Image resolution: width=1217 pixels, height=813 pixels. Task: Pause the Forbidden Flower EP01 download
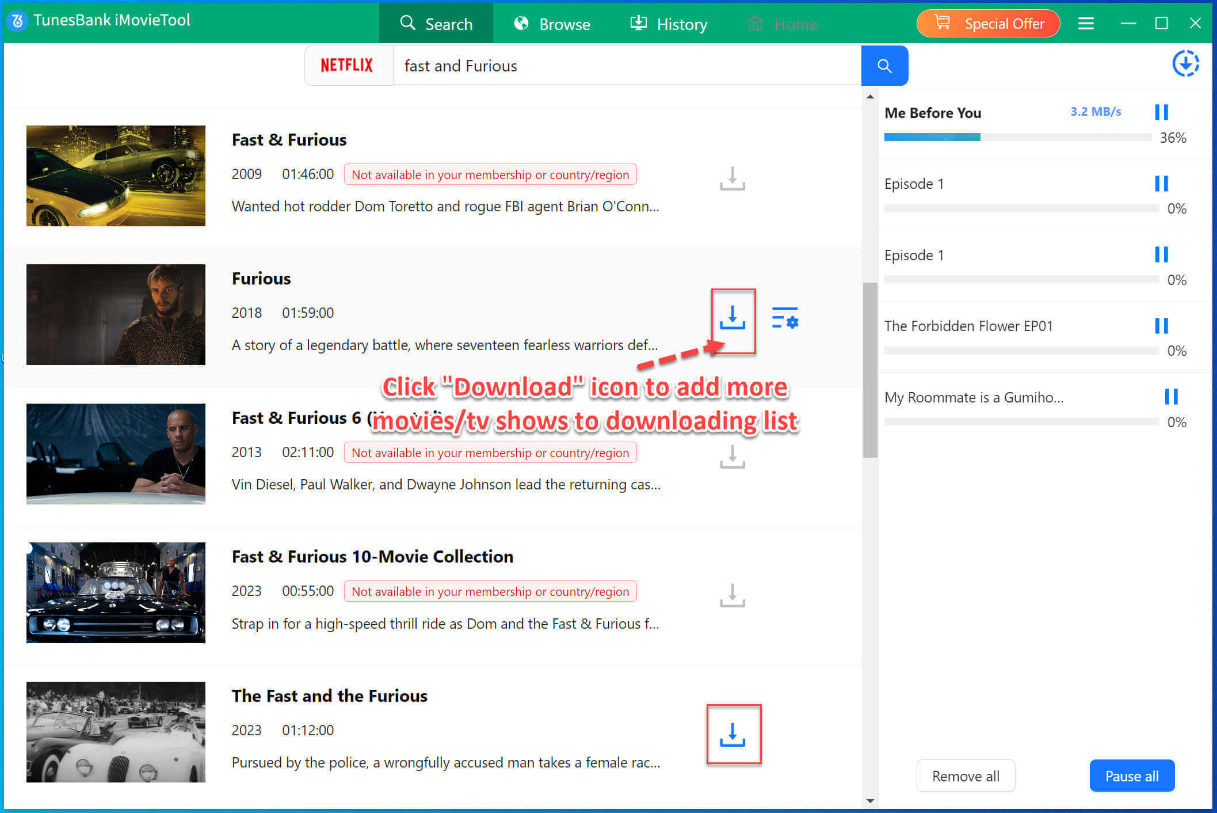[1161, 325]
